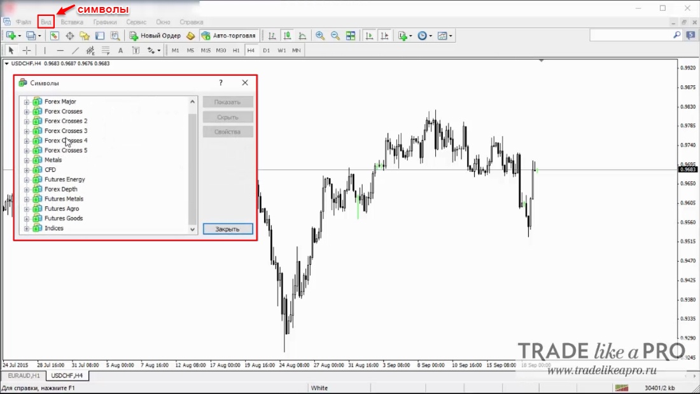
Task: Select the Forex Crosses 5 row
Action: tap(66, 150)
